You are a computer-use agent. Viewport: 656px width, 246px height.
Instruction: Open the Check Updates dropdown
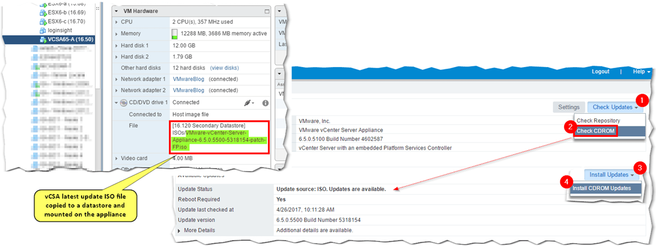(614, 107)
